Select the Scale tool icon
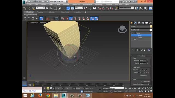The width and height of the screenshot is (175, 98). point(72,8)
